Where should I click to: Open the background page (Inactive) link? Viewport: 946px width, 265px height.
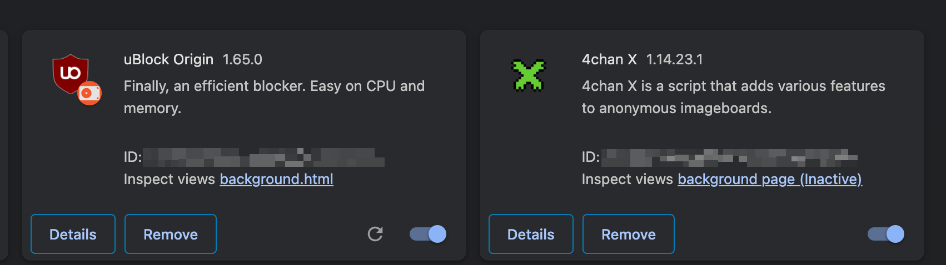(x=770, y=179)
